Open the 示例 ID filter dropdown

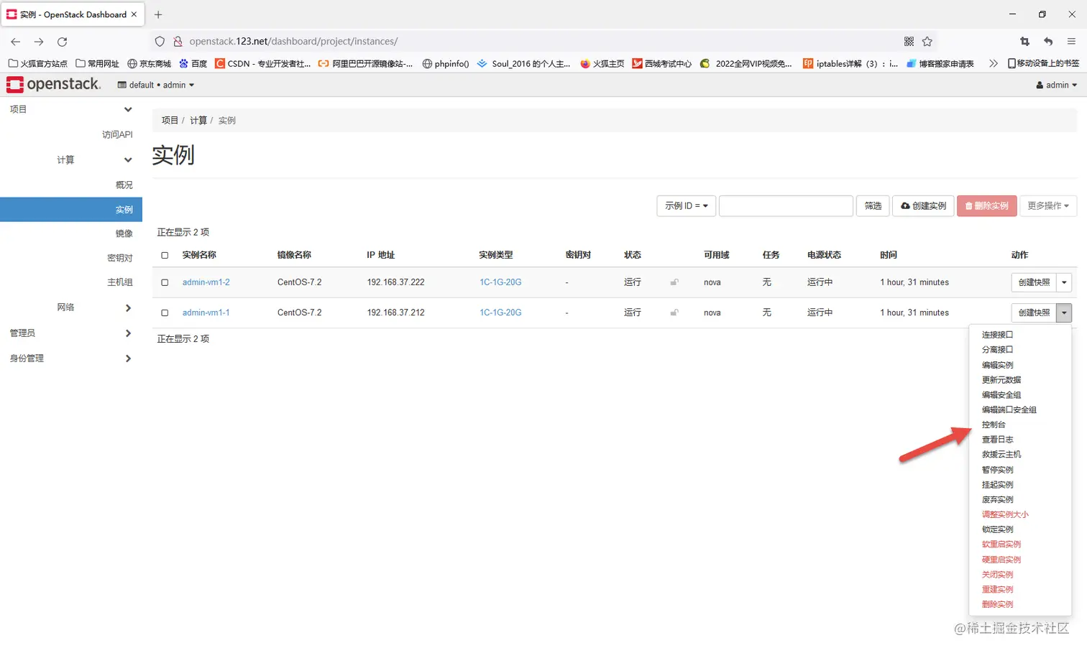[x=687, y=206]
